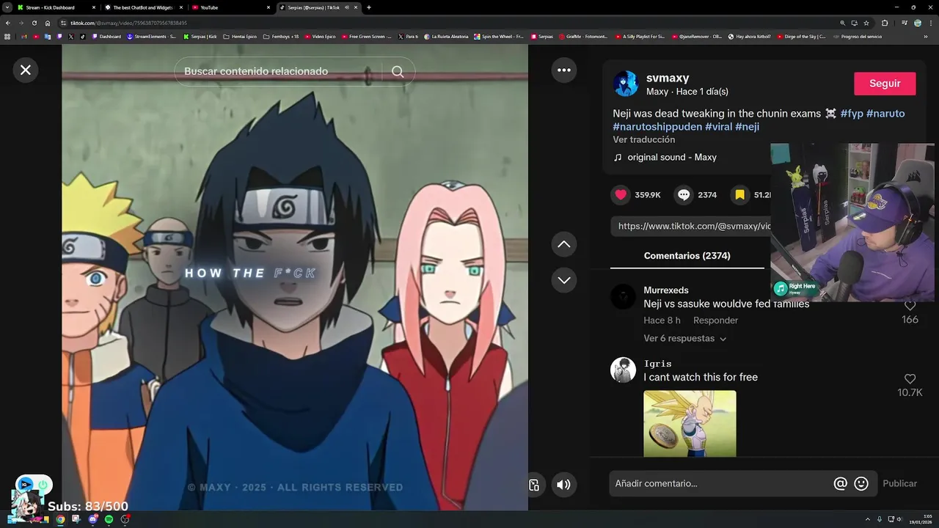Go to the previous video with the up chevron
The width and height of the screenshot is (939, 528).
click(564, 244)
